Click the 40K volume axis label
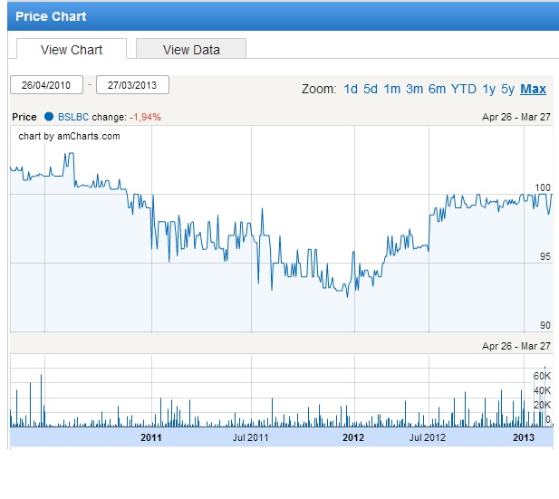The image size is (559, 499). (542, 390)
